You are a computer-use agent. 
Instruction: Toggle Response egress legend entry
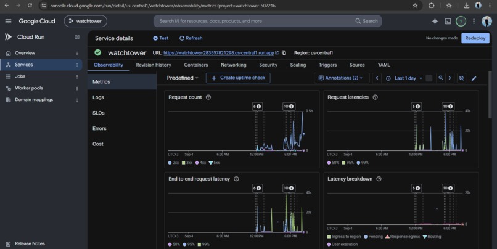pos(403,237)
